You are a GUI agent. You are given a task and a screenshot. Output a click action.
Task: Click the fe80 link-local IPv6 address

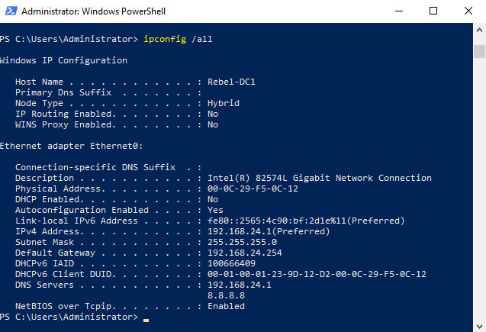click(306, 221)
